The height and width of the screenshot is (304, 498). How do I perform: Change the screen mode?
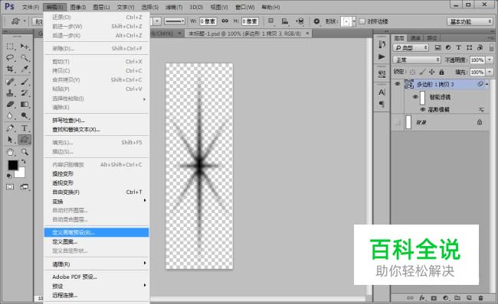(25, 187)
